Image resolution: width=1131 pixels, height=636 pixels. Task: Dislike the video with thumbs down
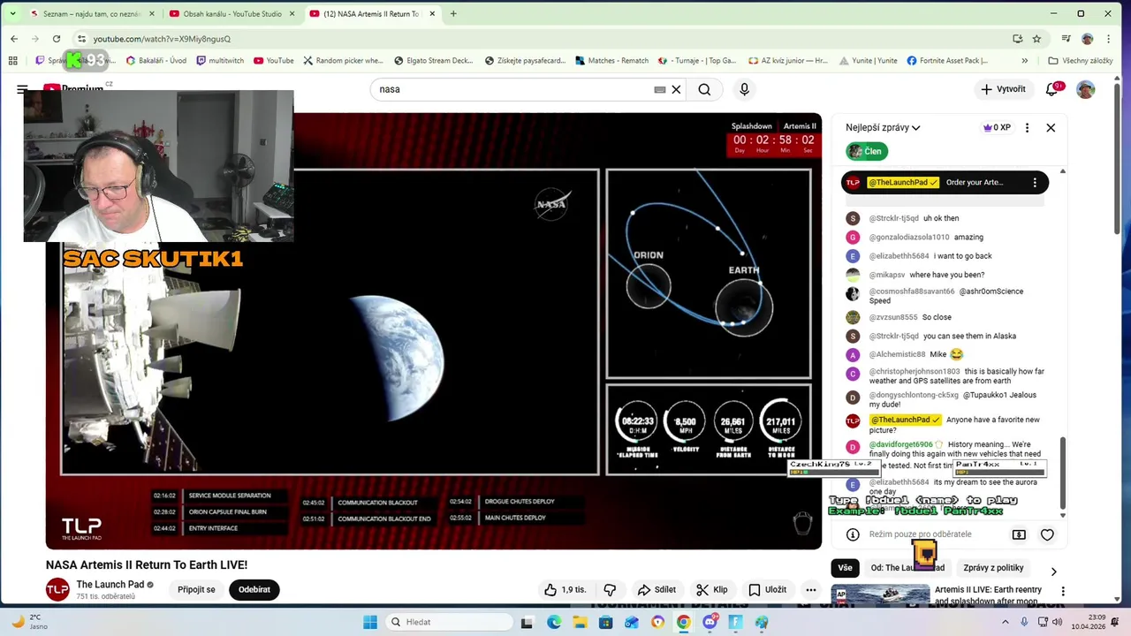click(x=610, y=589)
